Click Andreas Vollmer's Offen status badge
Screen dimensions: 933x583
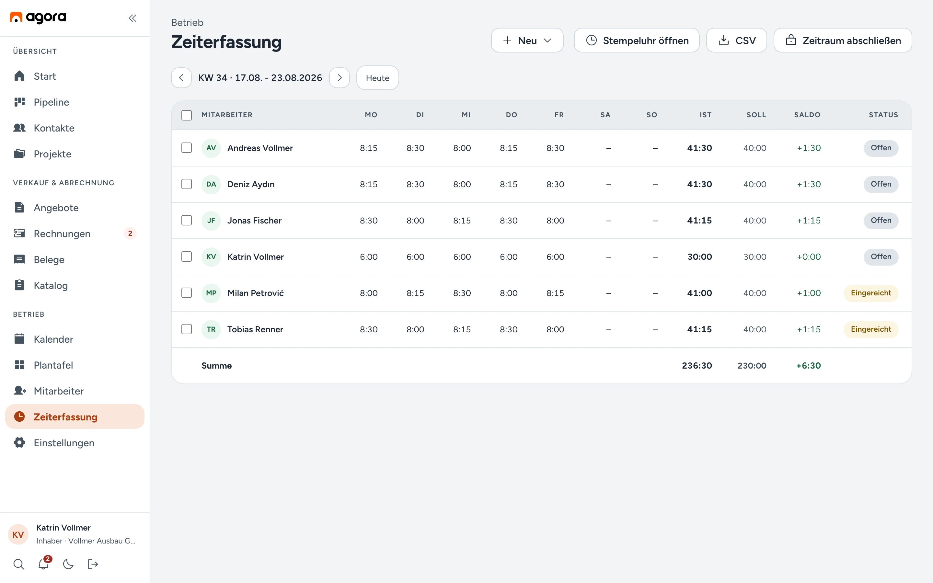tap(881, 148)
